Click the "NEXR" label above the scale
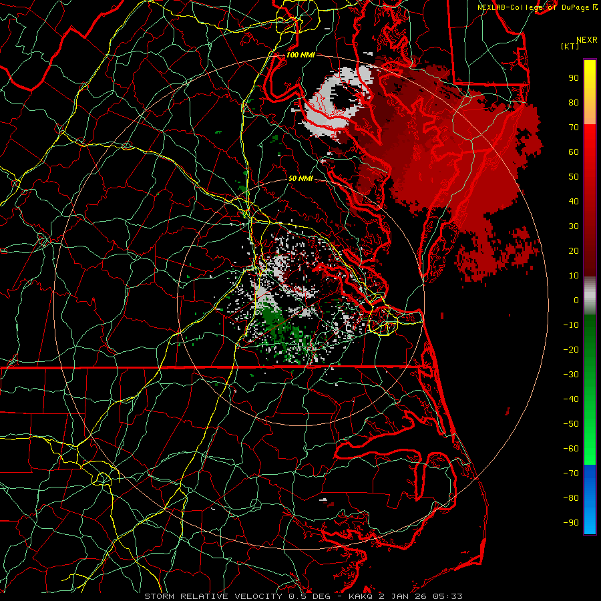Image resolution: width=601 pixels, height=601 pixels. [587, 40]
